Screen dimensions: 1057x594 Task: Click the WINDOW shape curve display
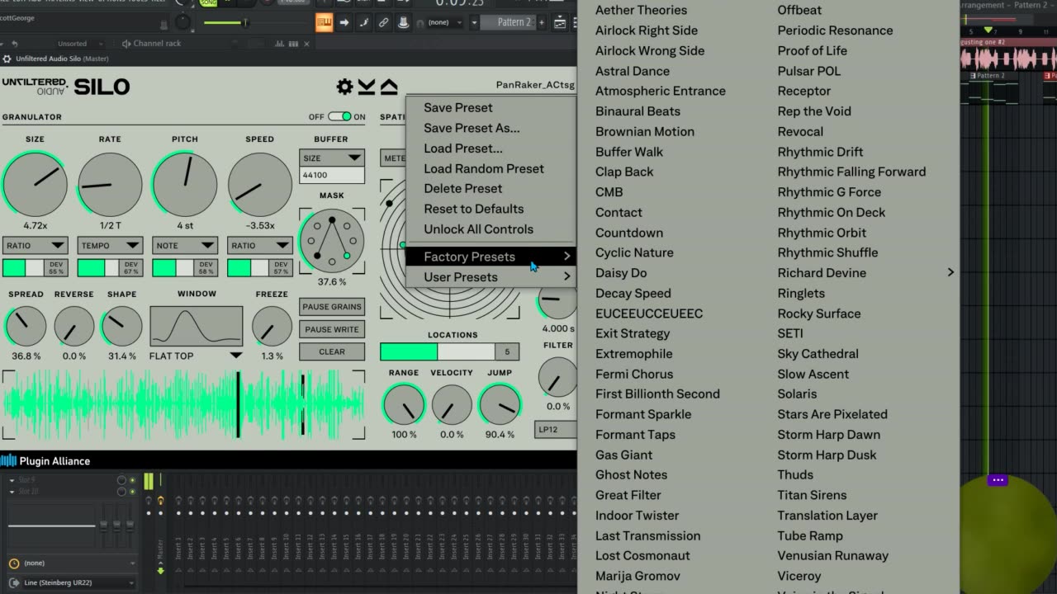click(197, 326)
